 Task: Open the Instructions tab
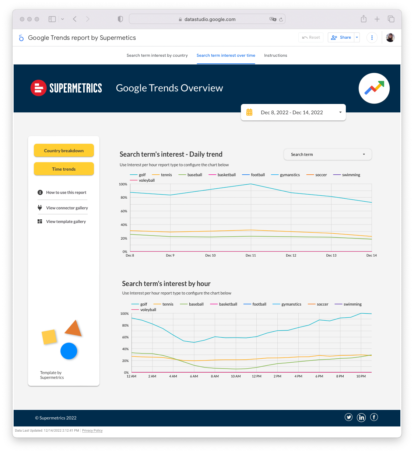tap(276, 56)
